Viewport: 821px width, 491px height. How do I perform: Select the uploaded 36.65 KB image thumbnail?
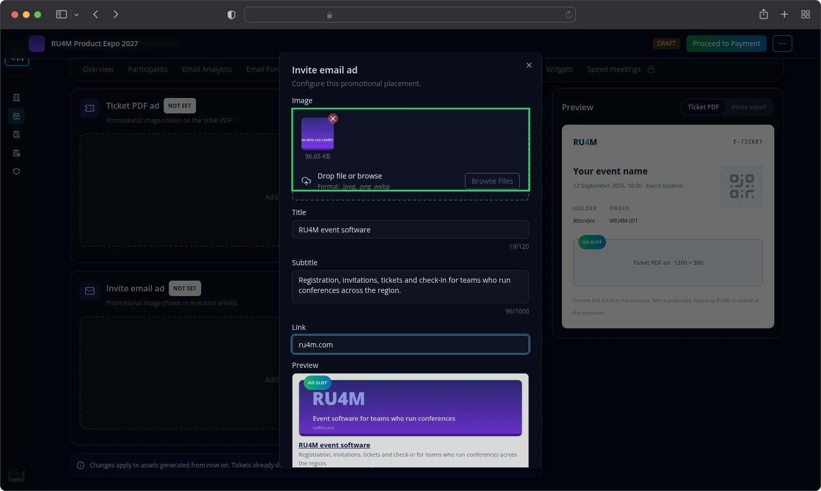click(x=318, y=133)
